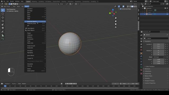Select the Annotate tool
Screen dimensions: 169x95
3,32
